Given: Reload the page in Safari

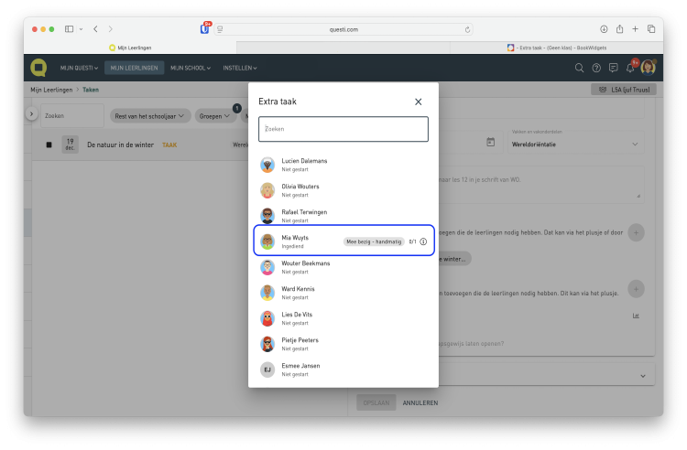Looking at the screenshot, I should (467, 30).
